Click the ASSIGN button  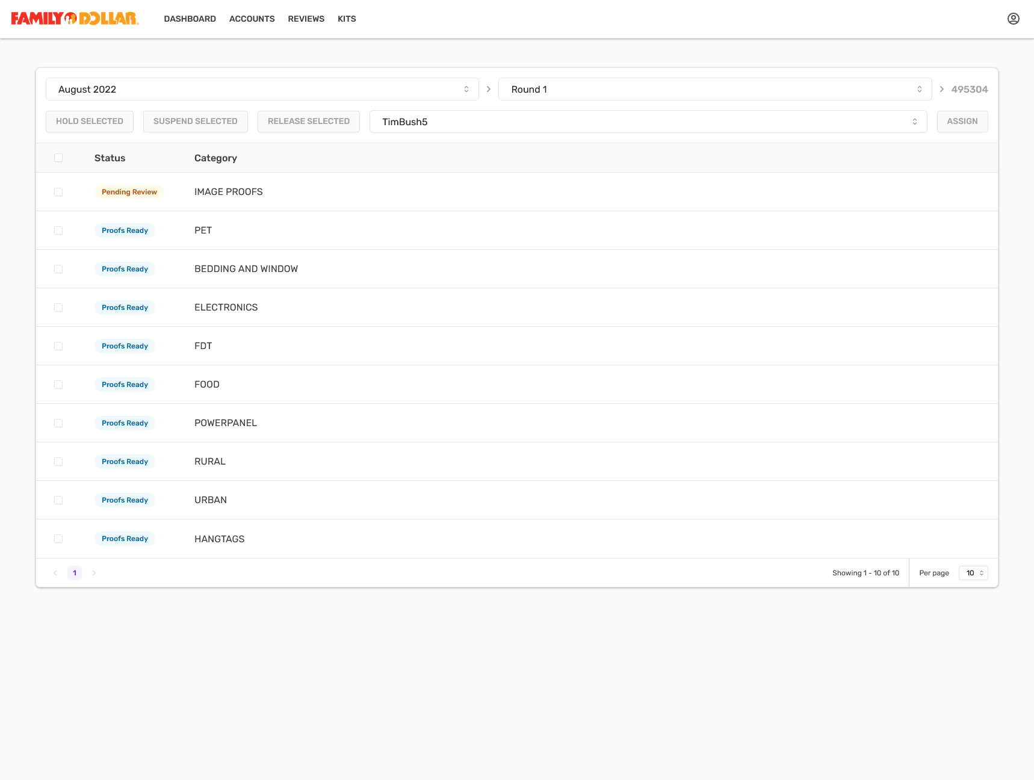962,121
